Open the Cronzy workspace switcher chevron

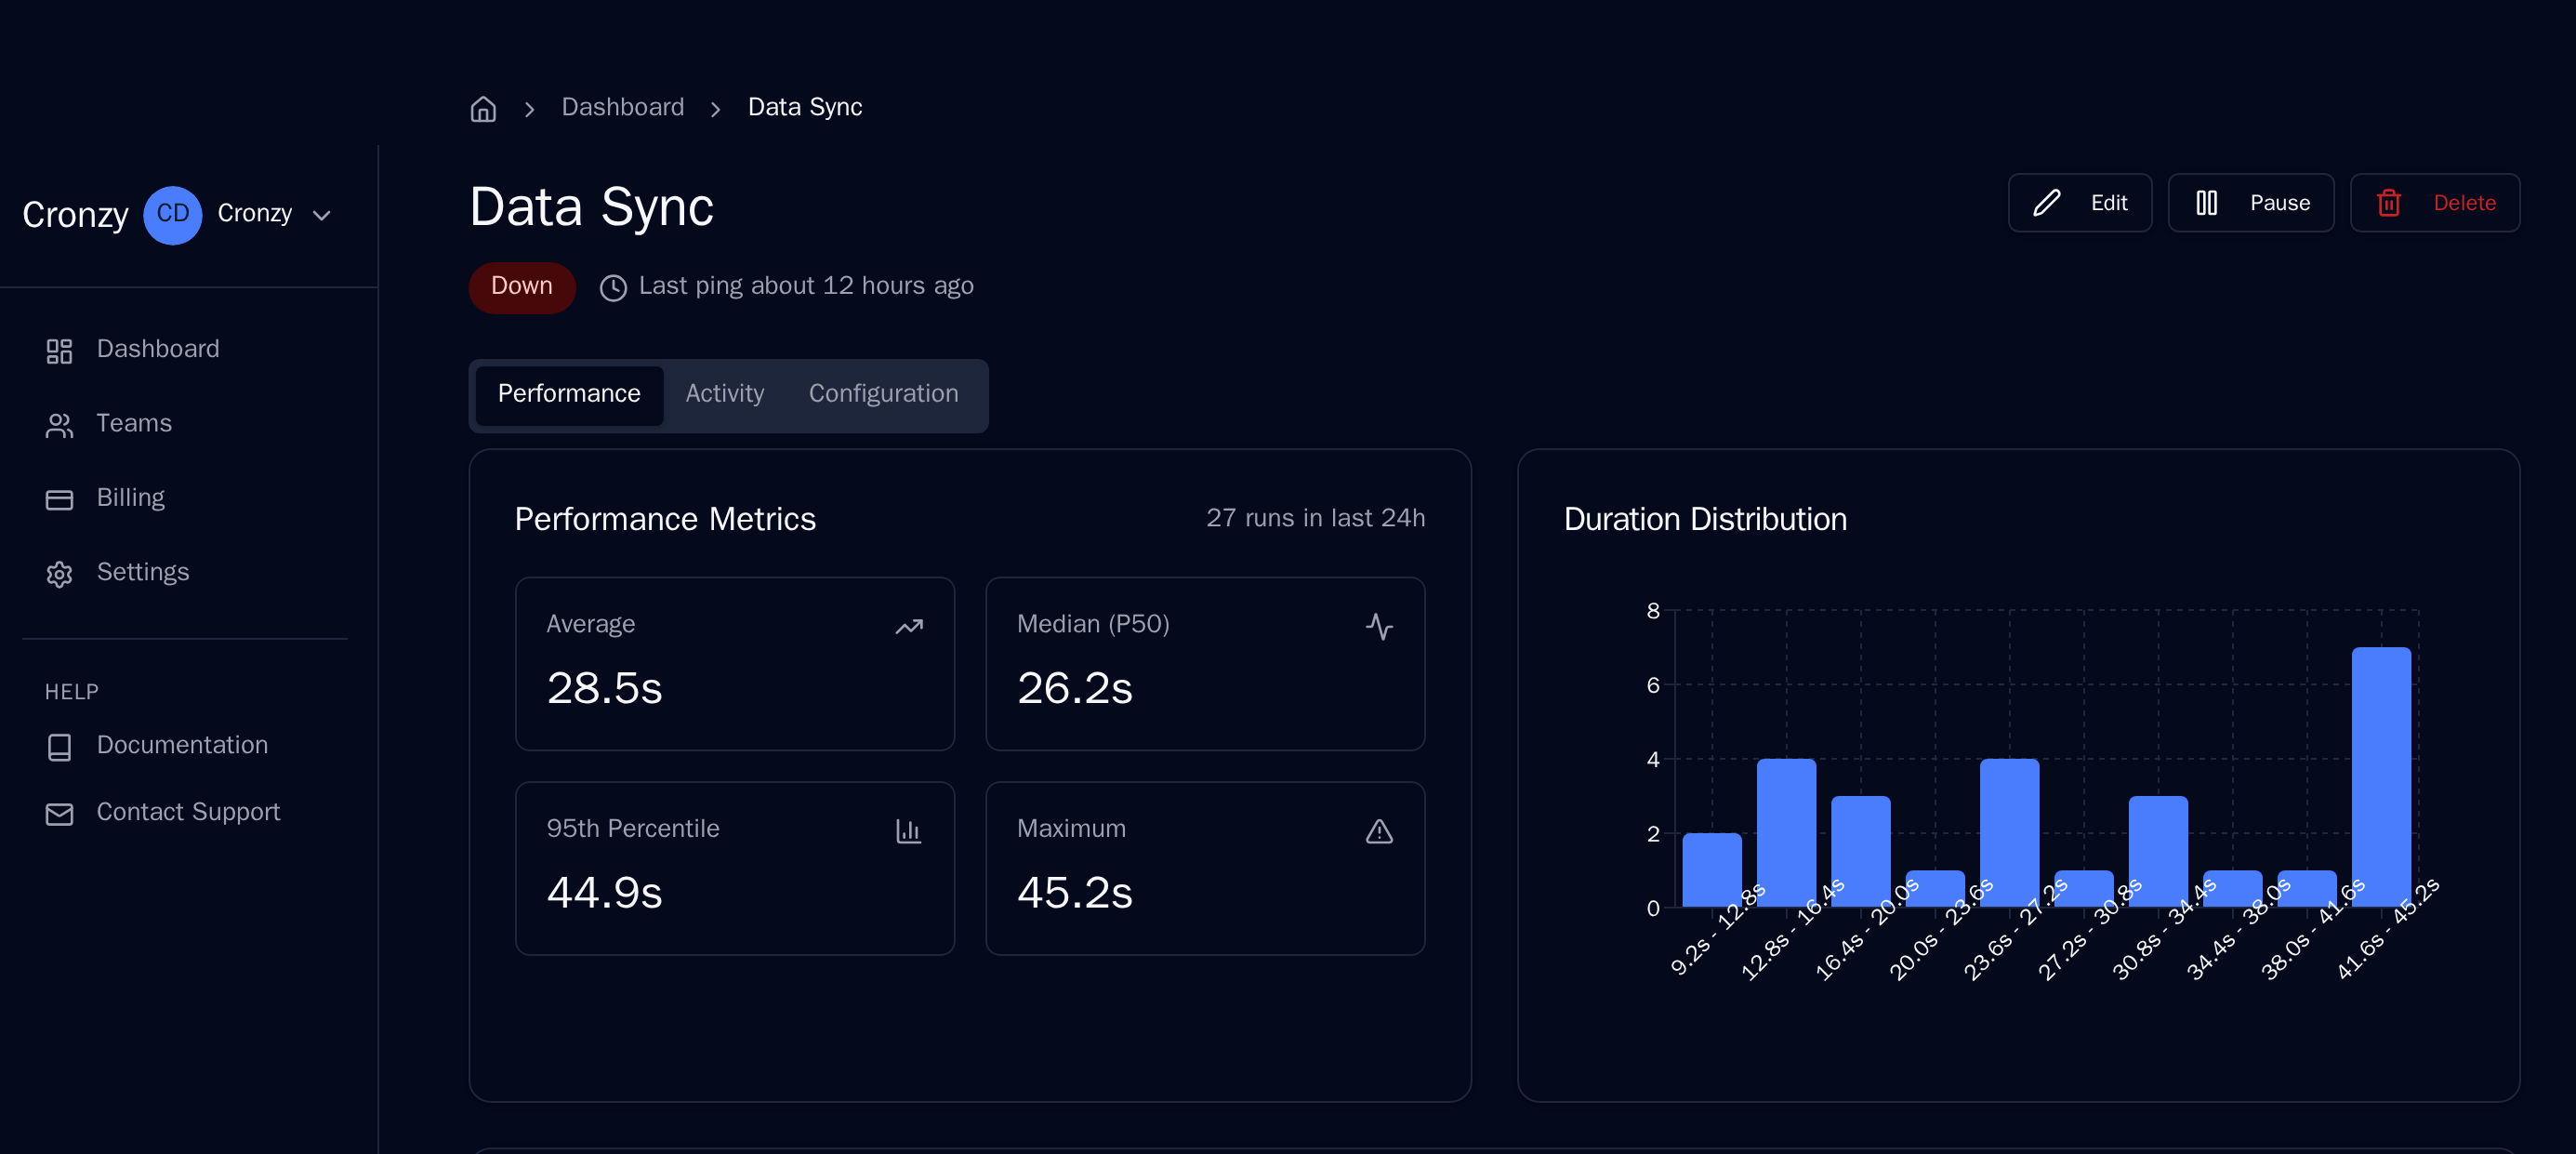[321, 215]
